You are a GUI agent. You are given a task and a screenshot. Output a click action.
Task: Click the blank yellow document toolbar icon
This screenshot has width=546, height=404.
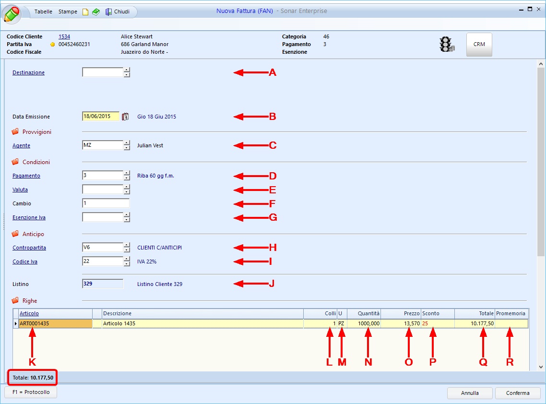pos(85,12)
